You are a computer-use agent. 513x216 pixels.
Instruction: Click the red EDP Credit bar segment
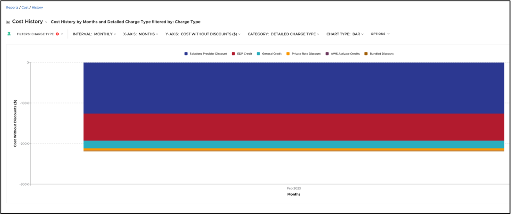coord(294,127)
